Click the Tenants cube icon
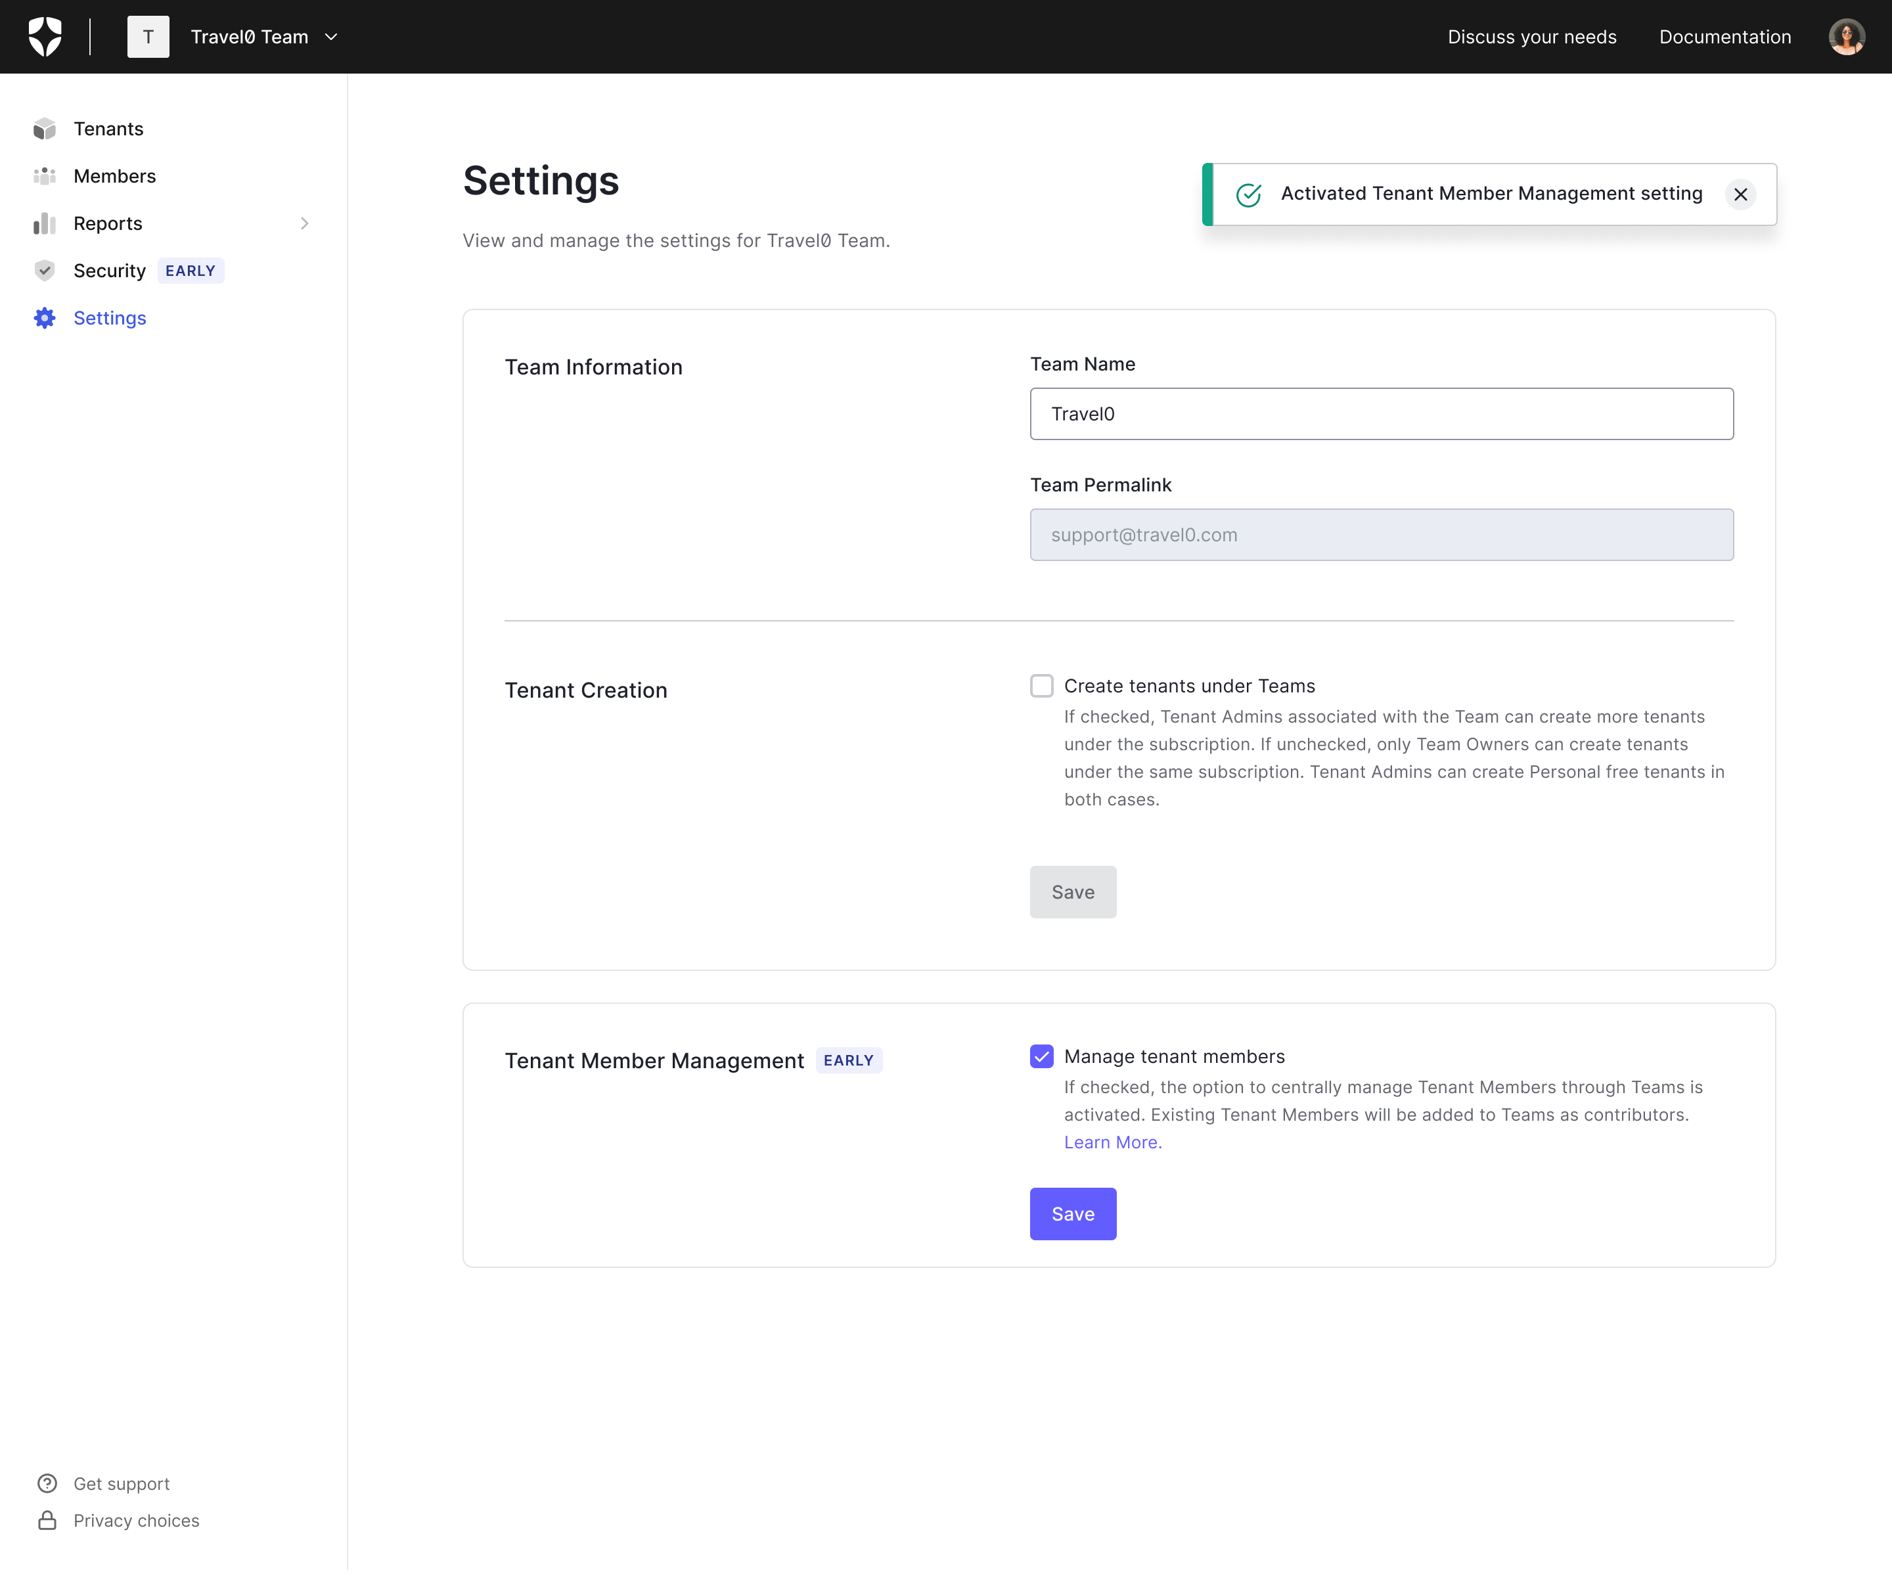The image size is (1892, 1574). tap(44, 129)
